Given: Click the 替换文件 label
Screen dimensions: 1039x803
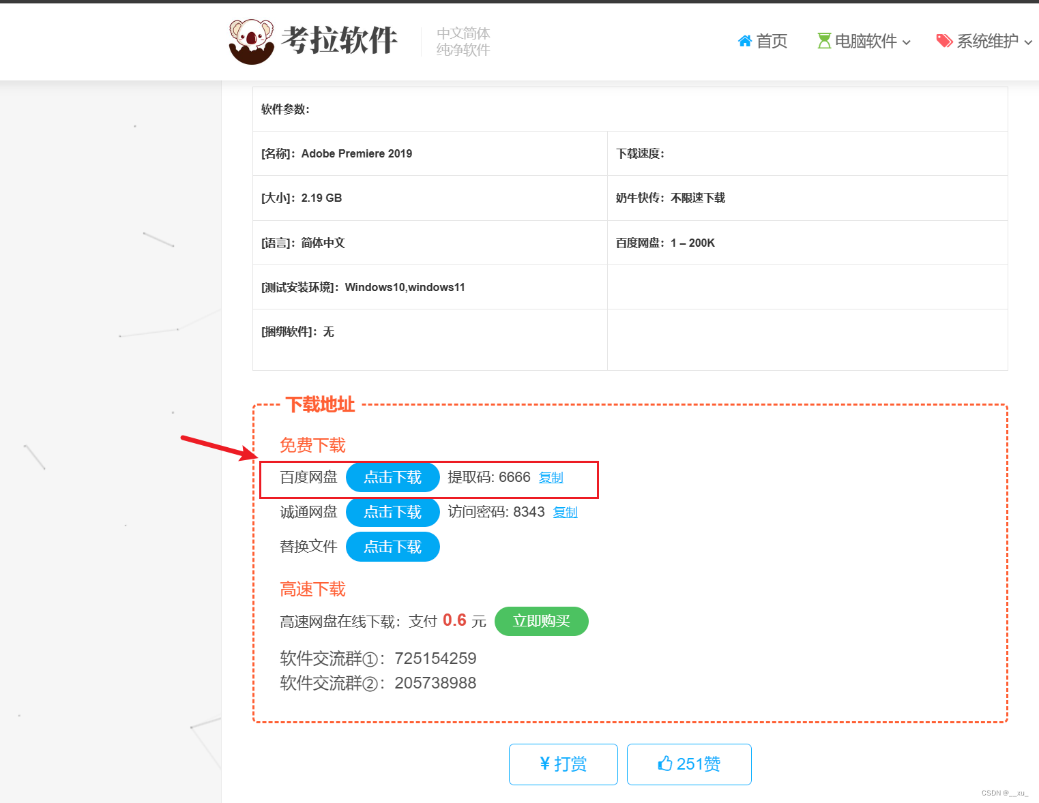Looking at the screenshot, I should [308, 547].
